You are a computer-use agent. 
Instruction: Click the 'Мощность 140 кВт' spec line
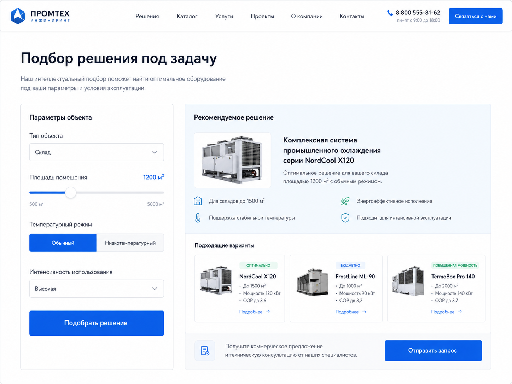454,293
